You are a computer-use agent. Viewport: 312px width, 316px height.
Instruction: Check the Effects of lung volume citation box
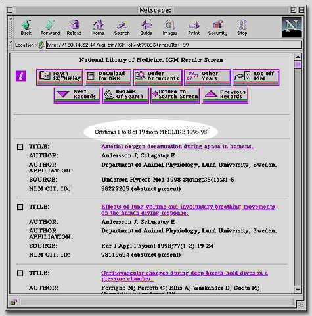tap(20, 207)
